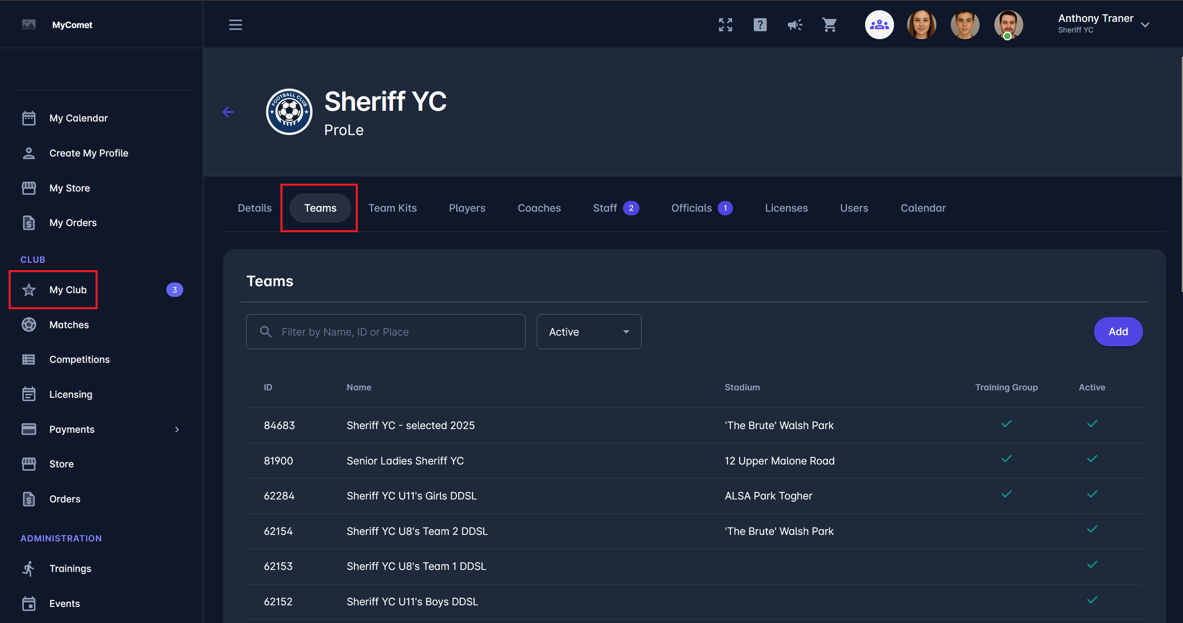Click the Sheriff YC club logo
The height and width of the screenshot is (623, 1183).
pyautogui.click(x=289, y=112)
